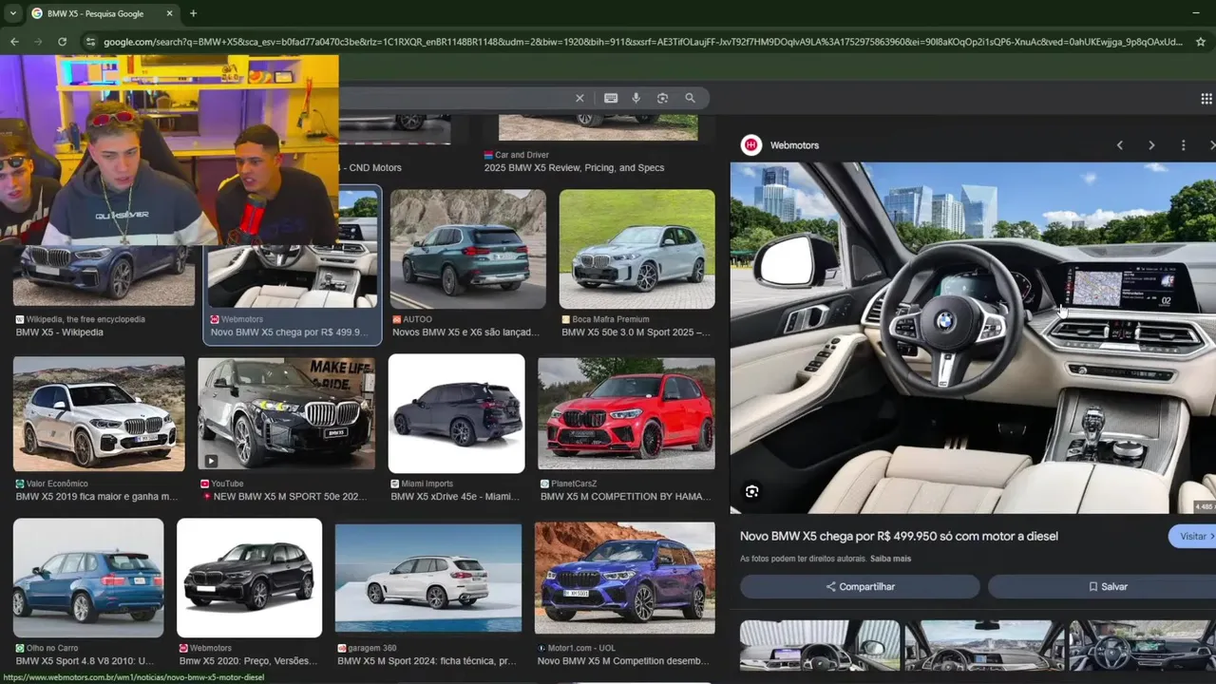Open Novo BMW X5 M Competition desemb... link
1216x684 pixels.
(x=623, y=661)
